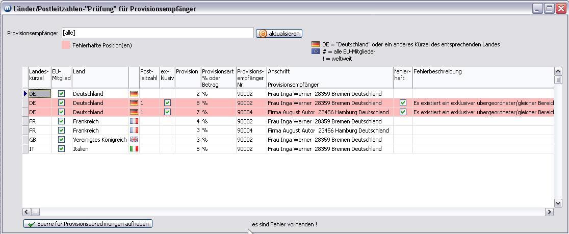Toggle EU-Mitglied checkbox for Italien
The image size is (569, 234).
[x=62, y=149]
